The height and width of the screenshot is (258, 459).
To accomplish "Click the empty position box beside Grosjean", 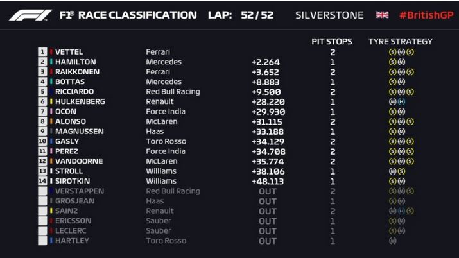I will (42, 201).
